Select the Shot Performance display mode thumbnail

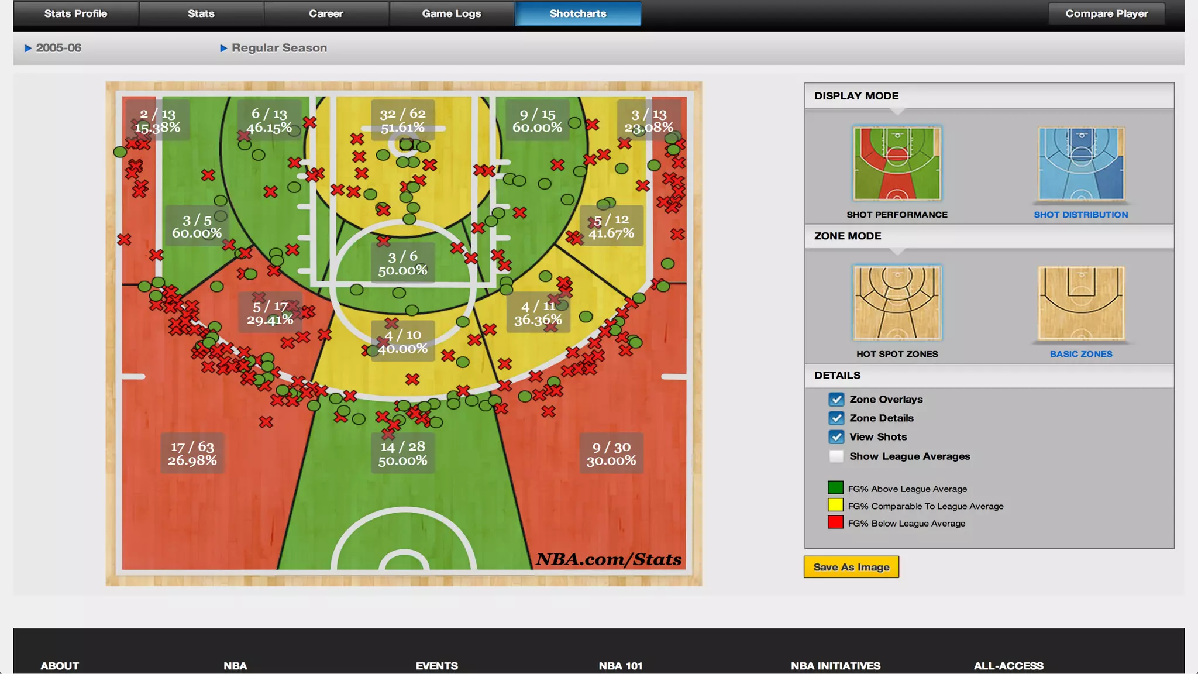897,164
